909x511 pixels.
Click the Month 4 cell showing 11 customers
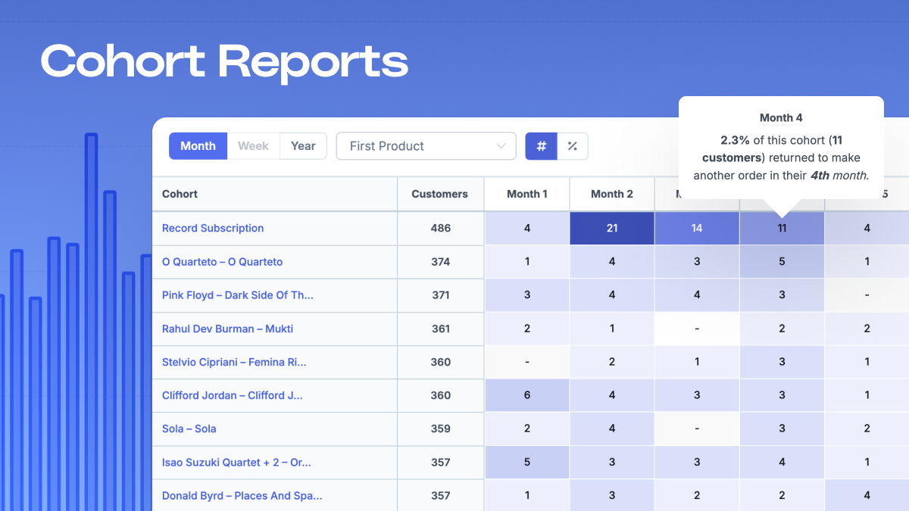pyautogui.click(x=781, y=228)
